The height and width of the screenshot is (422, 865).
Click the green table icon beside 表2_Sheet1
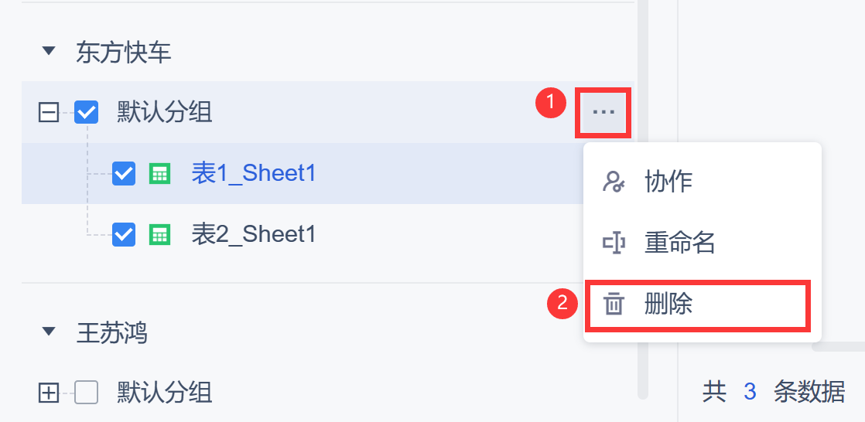click(x=159, y=234)
